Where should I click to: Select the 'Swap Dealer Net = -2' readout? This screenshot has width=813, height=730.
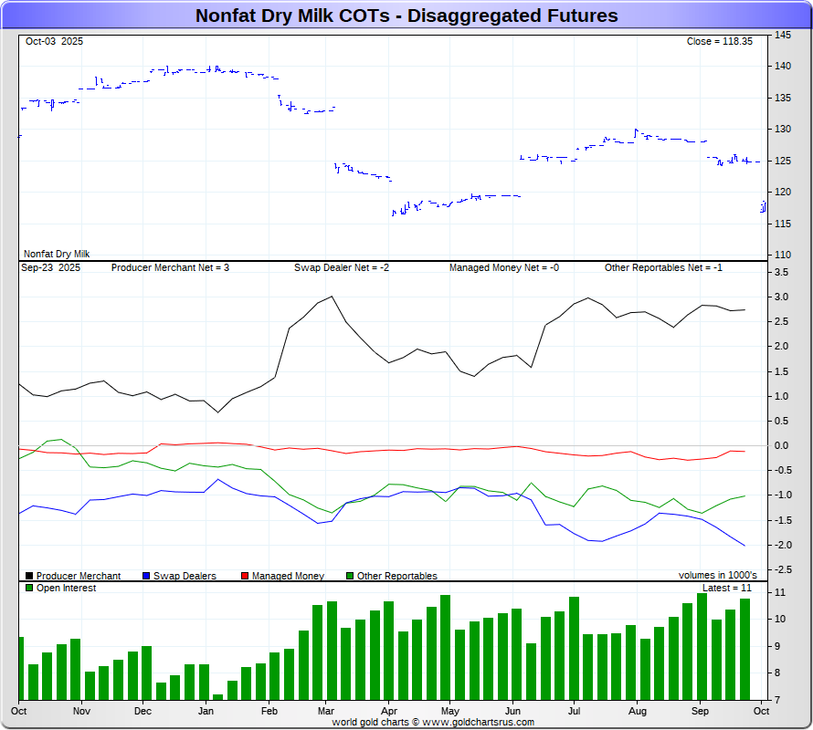click(x=342, y=268)
